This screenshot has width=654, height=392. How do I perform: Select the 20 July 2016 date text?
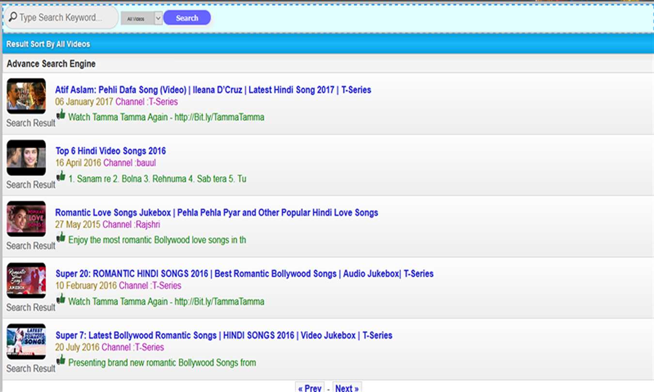[x=78, y=347]
